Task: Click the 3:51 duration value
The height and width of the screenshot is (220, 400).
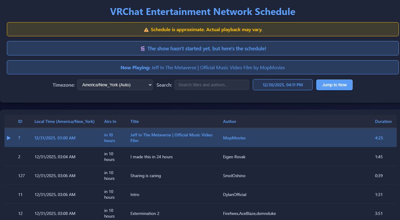Action: click(x=379, y=213)
